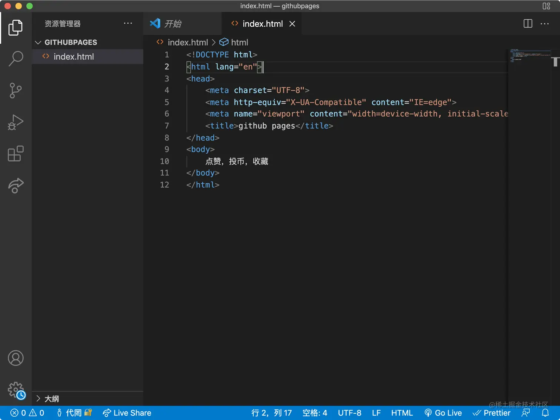Launch Go Live server
The width and height of the screenshot is (560, 420).
443,413
